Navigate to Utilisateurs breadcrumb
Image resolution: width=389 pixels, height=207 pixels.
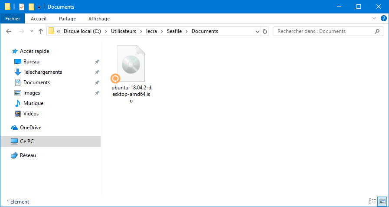124,31
